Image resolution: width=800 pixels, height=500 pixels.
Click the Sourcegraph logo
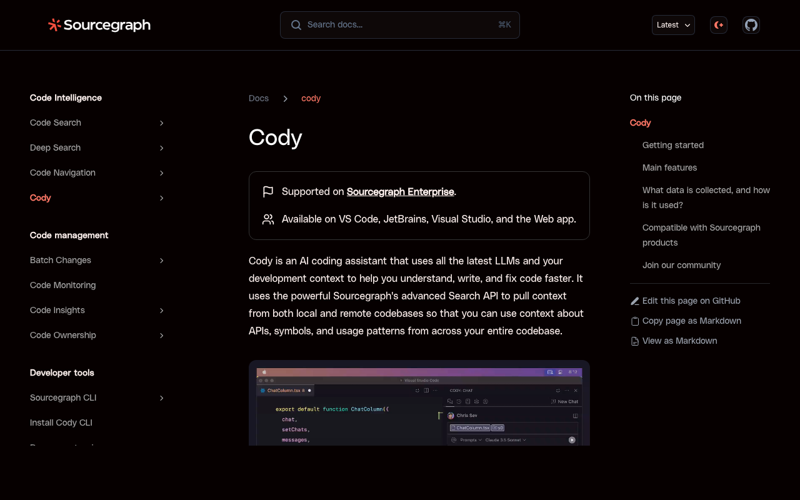pos(99,25)
